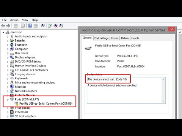Switch to the Events tab

click(x=135, y=38)
